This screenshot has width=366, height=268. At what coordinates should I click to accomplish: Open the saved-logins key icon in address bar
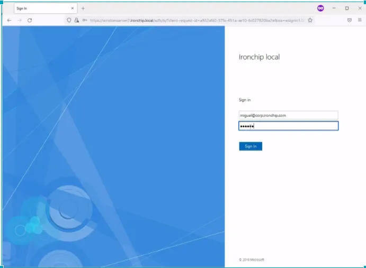coord(85,20)
